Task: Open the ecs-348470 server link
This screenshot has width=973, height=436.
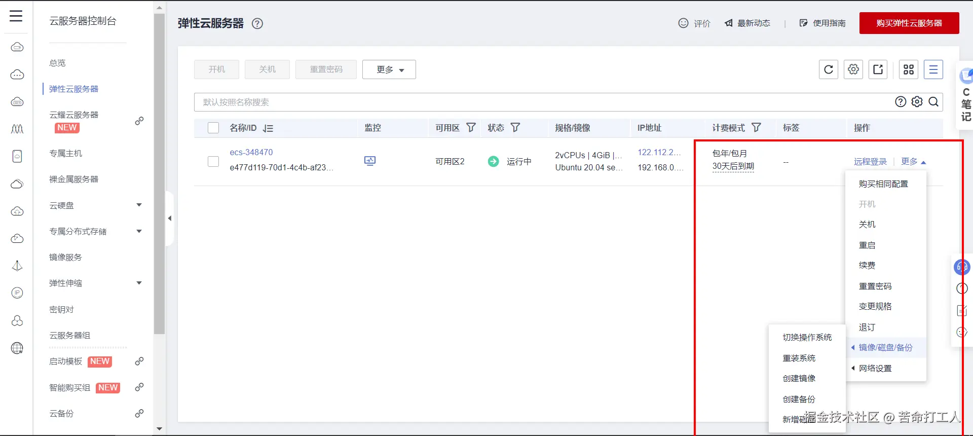Action: pyautogui.click(x=251, y=152)
